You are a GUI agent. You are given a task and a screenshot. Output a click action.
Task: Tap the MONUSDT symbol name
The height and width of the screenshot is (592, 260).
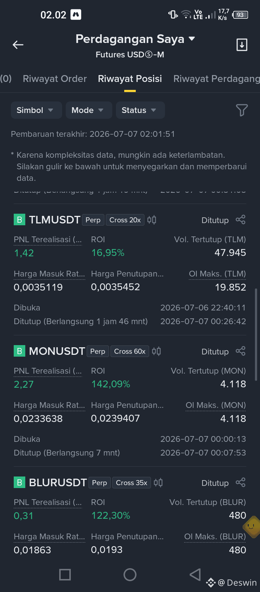[57, 351]
